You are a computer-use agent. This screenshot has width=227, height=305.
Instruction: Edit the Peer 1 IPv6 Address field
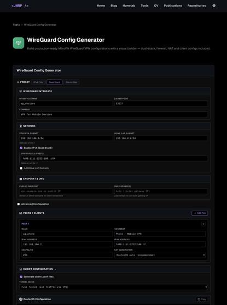point(160,244)
